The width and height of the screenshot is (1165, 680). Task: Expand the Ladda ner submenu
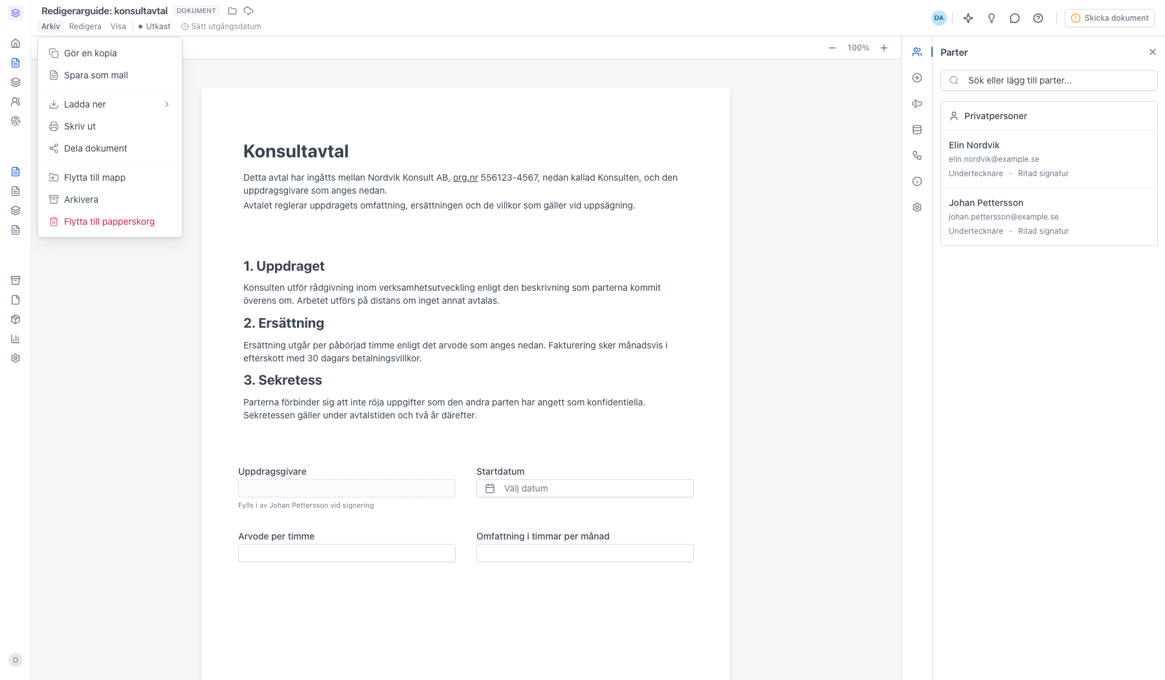coord(110,104)
